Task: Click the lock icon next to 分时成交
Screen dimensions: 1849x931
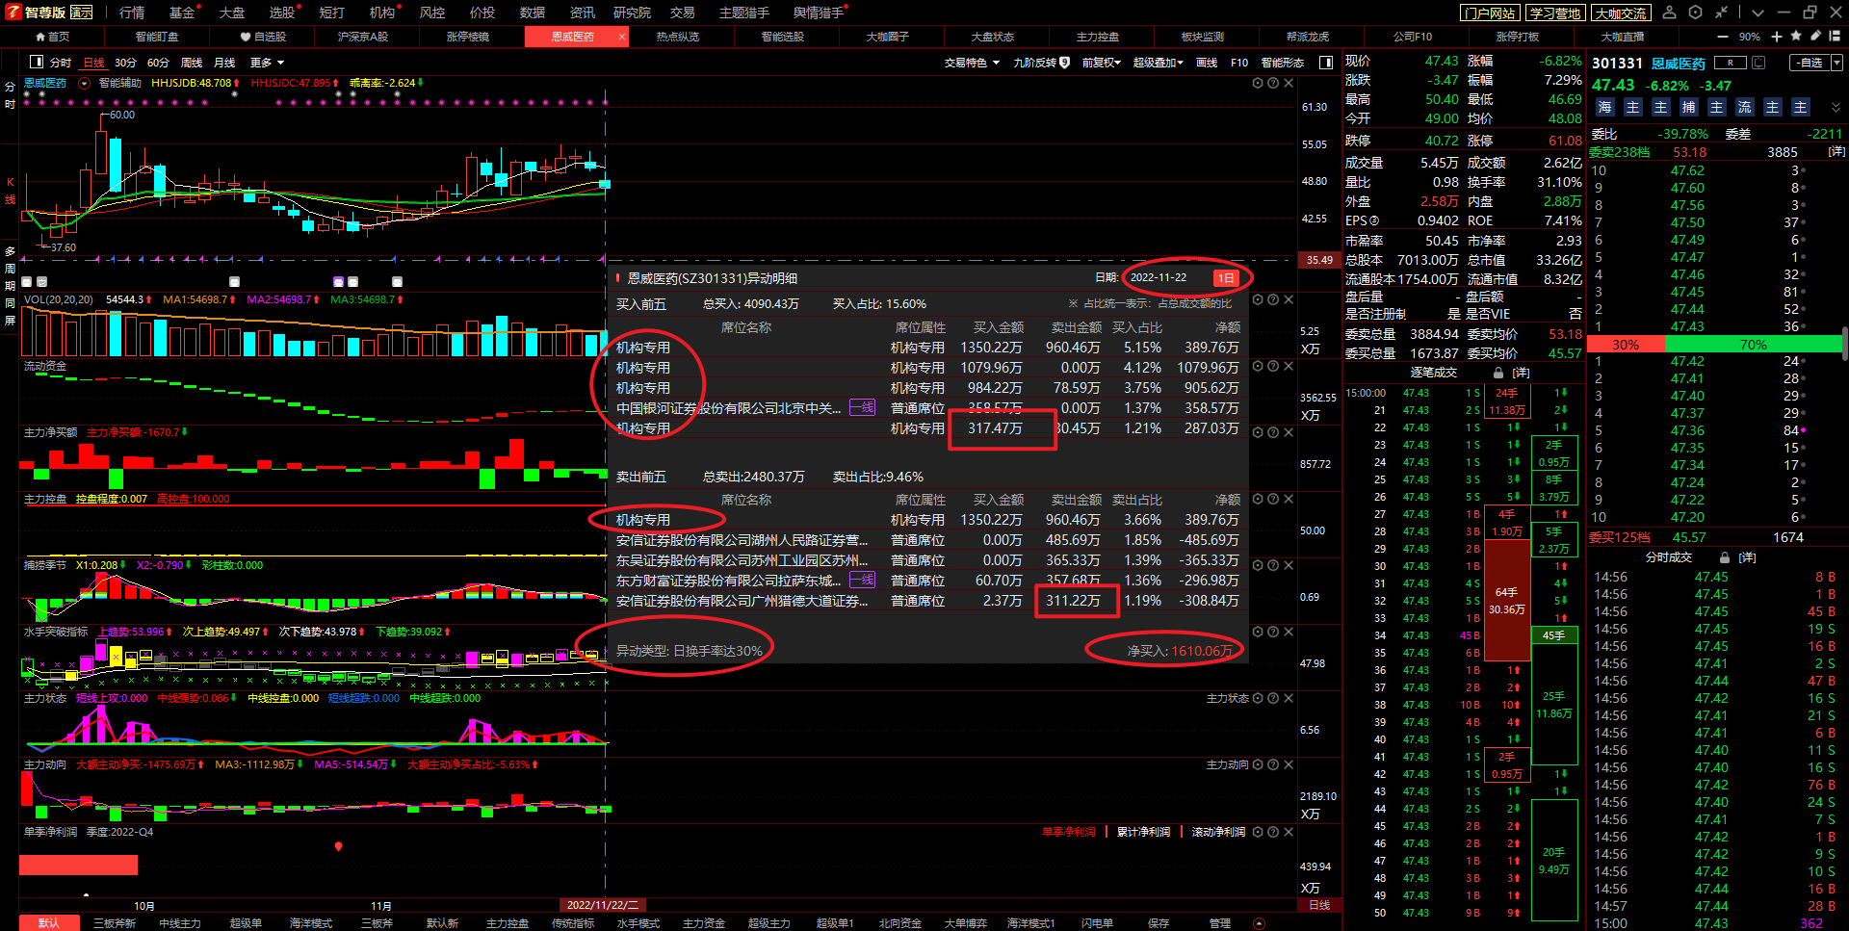Action: coord(1725,557)
